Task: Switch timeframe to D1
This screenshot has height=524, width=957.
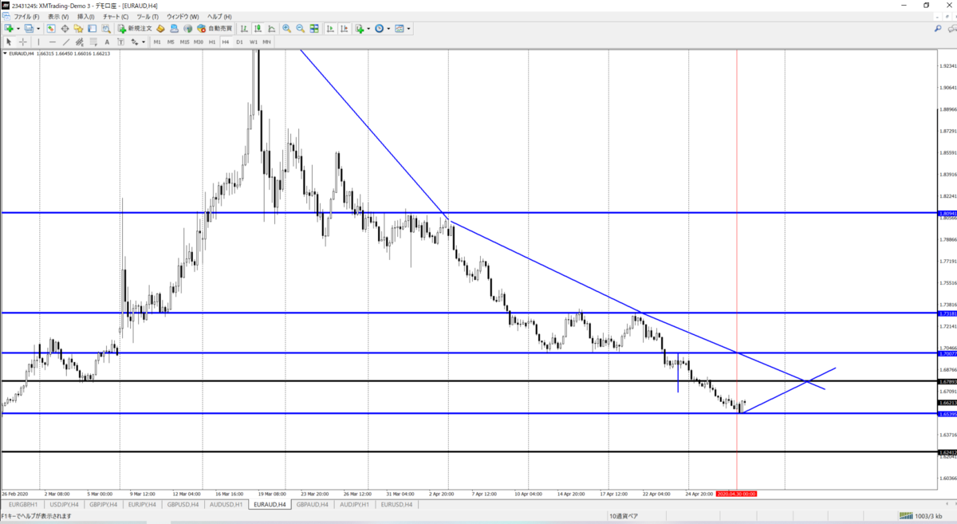Action: pos(239,41)
